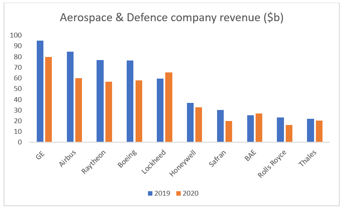Click the '70' y-axis value

(x=18, y=68)
